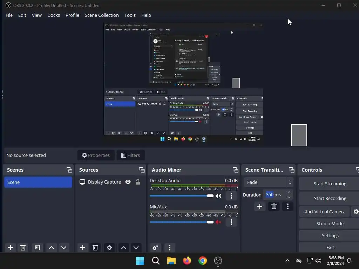The width and height of the screenshot is (359, 269).
Task: Remove selected scene with trash icon
Action: 23,248
